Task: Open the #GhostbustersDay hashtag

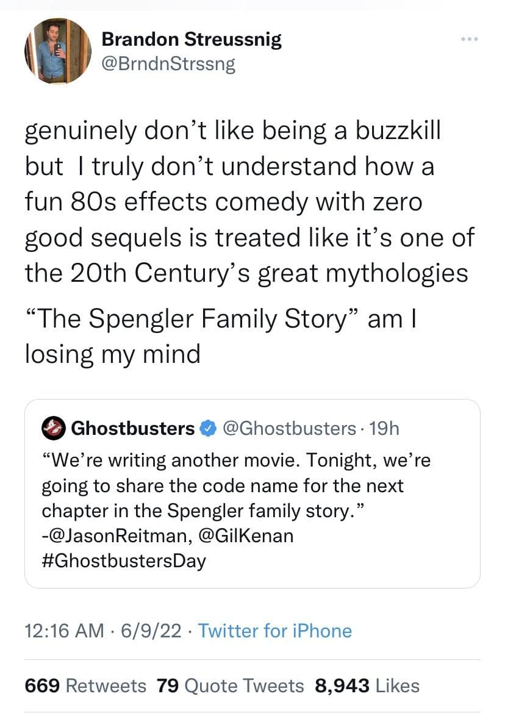Action: (x=124, y=561)
